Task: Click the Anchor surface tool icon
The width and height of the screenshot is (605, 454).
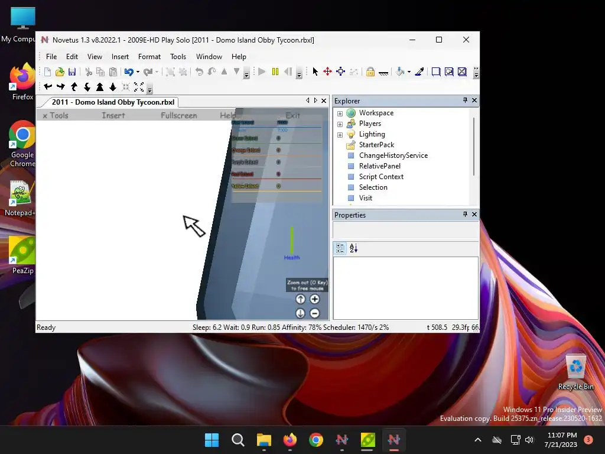Action: [x=383, y=73]
